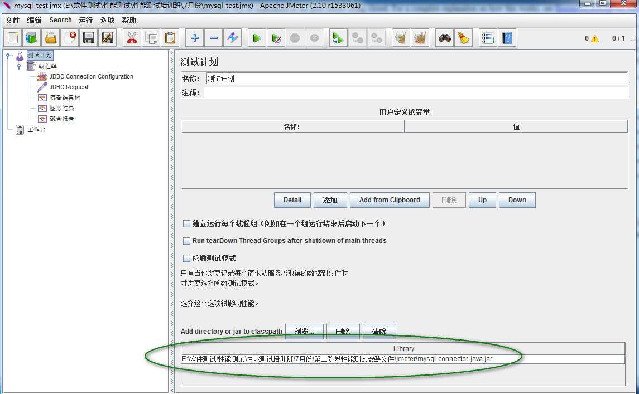Select 工作台 node in tree
The image size is (639, 394).
tap(36, 129)
